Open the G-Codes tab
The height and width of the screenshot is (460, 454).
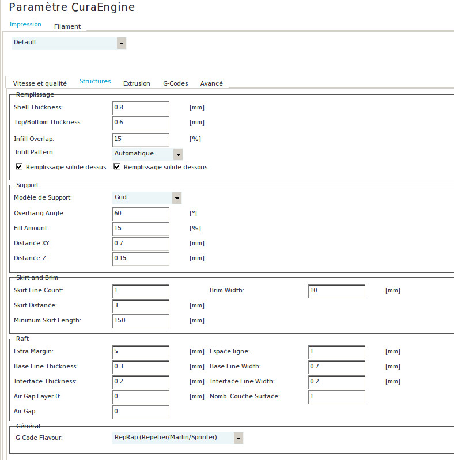(x=175, y=83)
